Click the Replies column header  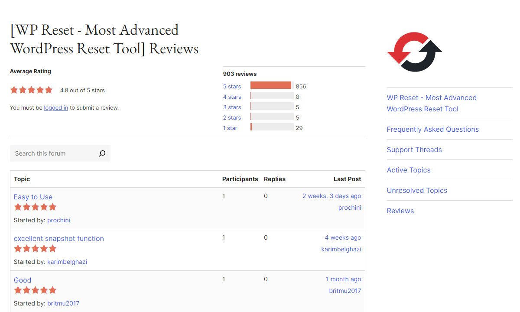click(275, 179)
